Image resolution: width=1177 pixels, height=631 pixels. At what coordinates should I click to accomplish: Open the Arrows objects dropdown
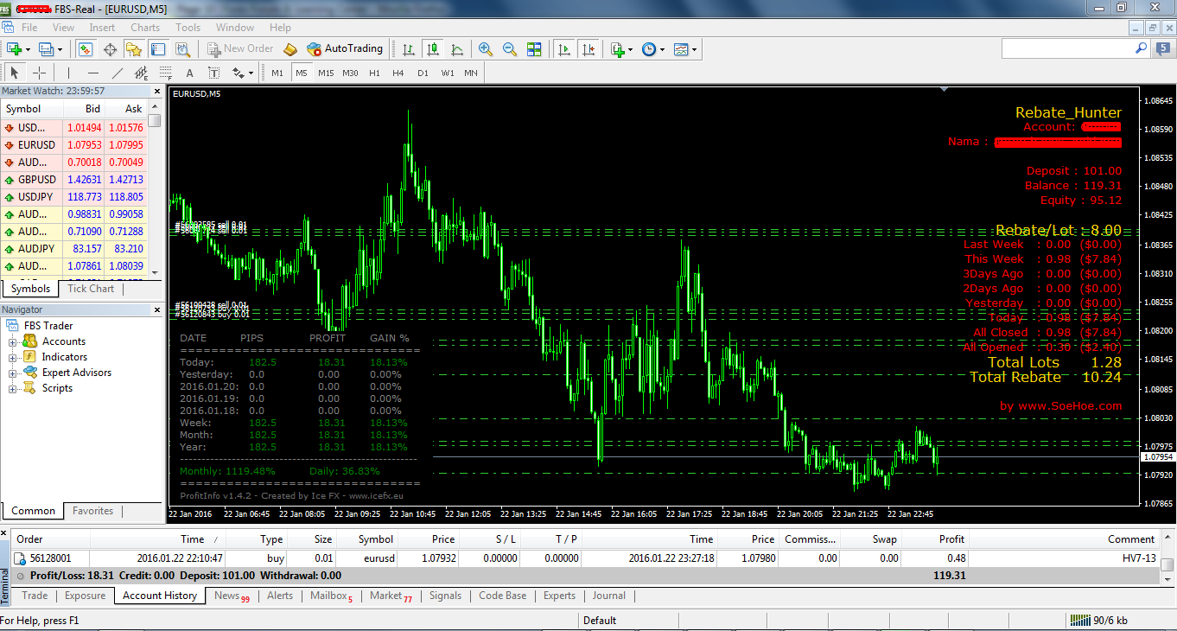242,73
